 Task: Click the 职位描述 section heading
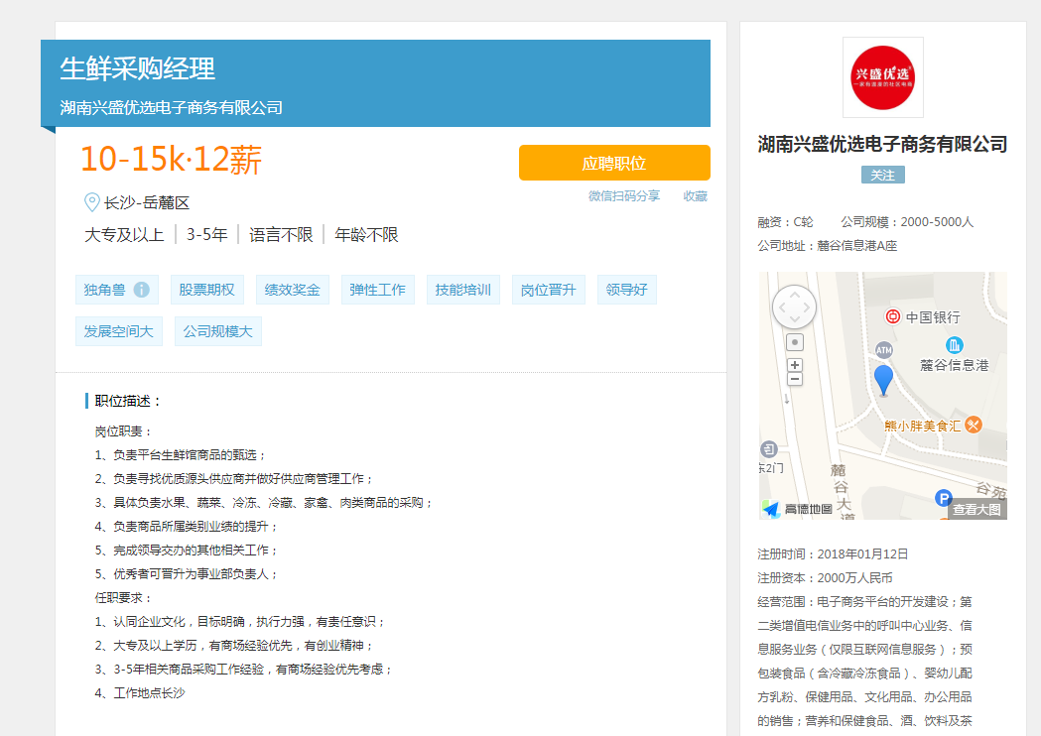pos(127,401)
